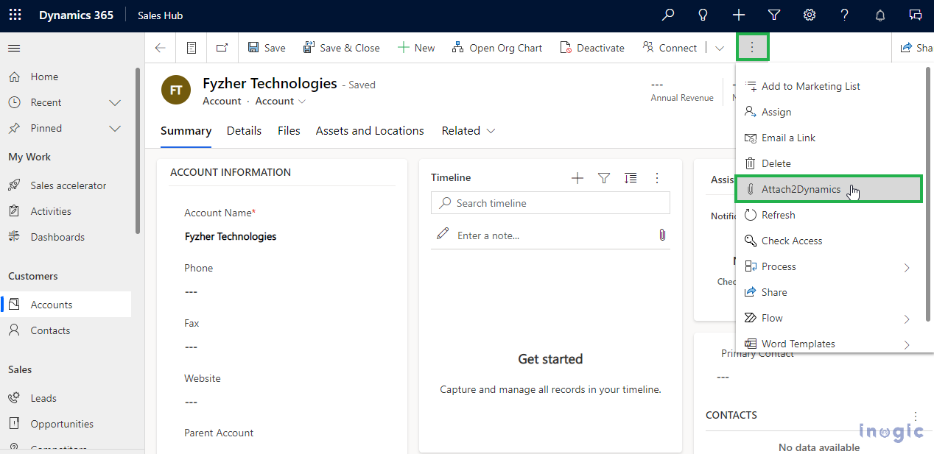Expand the Recent section chevron
Image resolution: width=934 pixels, height=454 pixels.
[x=115, y=102]
